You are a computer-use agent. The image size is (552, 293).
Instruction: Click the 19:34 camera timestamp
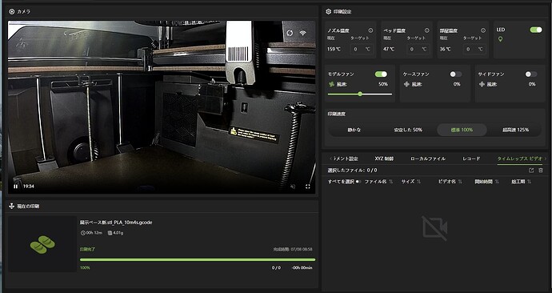coord(29,187)
